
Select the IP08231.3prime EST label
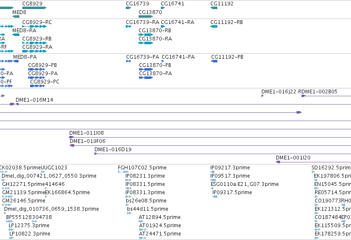click(145, 176)
